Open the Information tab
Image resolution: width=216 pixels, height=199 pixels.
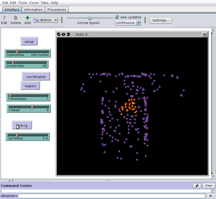click(x=33, y=10)
